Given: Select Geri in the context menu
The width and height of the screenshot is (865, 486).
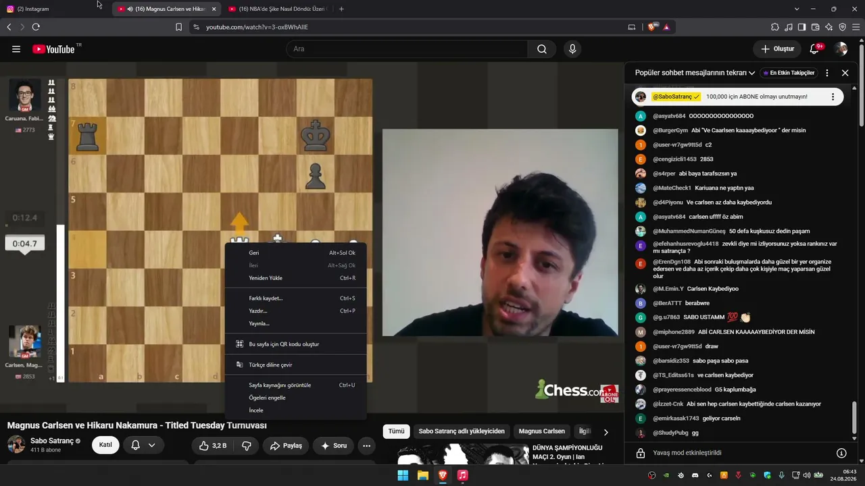Looking at the screenshot, I should point(295,253).
